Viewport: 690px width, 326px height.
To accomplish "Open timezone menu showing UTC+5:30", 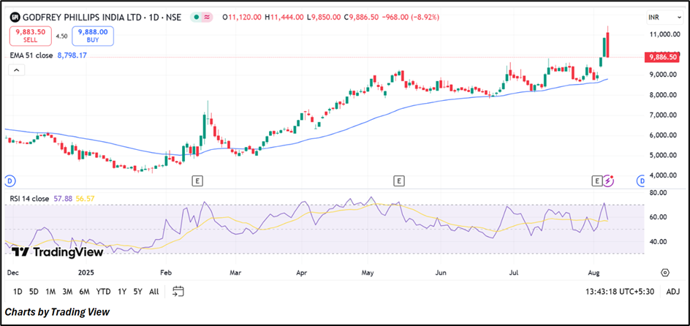I will tap(621, 292).
